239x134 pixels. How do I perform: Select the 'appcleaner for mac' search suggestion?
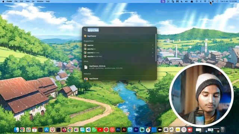coord(119,56)
